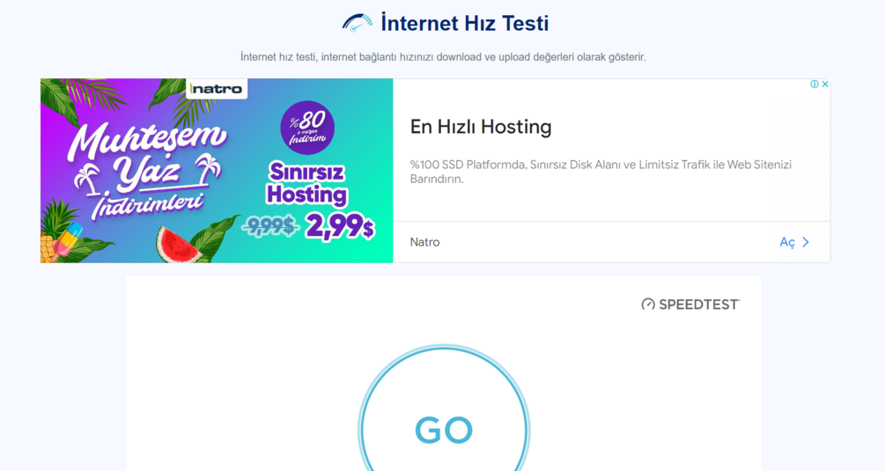Click the Natro advertiser name
Screen dimensions: 885x471
coord(424,242)
